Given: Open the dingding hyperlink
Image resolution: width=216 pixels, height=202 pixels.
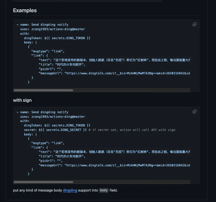Looking at the screenshot, I should point(70,190).
